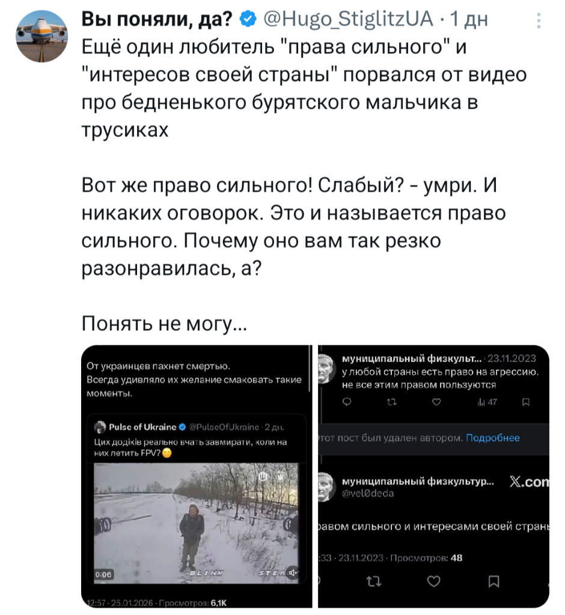Like the tweet about право на агрессию

(437, 404)
